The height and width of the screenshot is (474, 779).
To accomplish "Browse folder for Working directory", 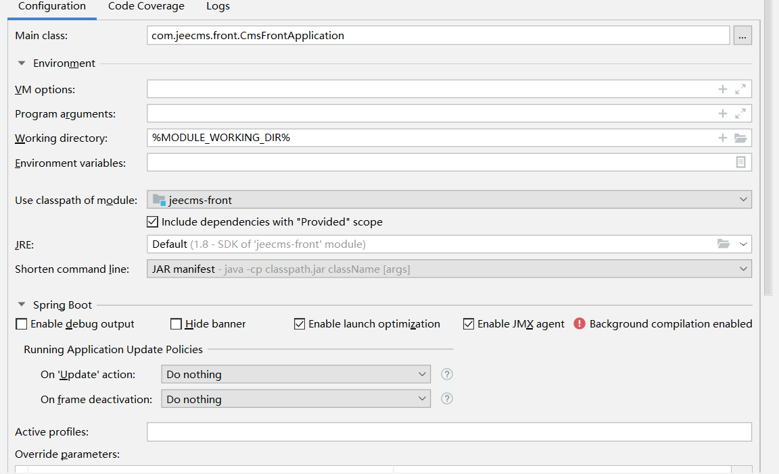I will pos(740,138).
